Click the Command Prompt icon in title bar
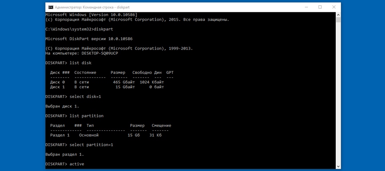The height and width of the screenshot is (171, 385). [51, 7]
